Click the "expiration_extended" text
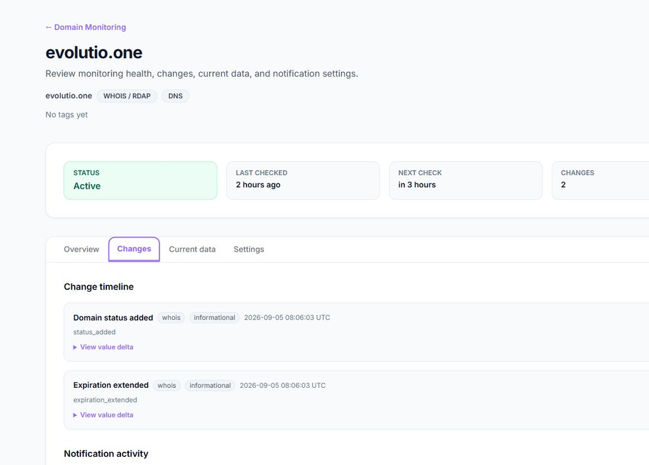This screenshot has height=465, width=649. tap(105, 400)
